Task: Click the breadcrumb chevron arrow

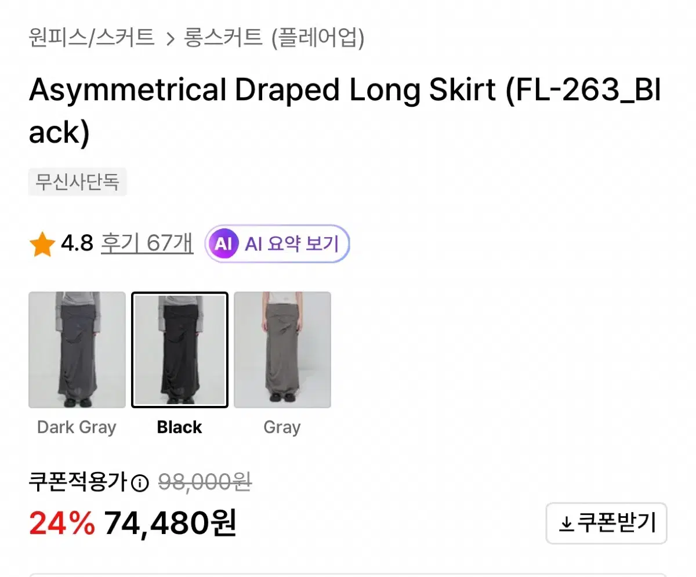Action: (170, 39)
